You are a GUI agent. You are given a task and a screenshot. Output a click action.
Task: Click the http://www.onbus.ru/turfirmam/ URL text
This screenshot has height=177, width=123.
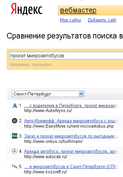point(53,141)
